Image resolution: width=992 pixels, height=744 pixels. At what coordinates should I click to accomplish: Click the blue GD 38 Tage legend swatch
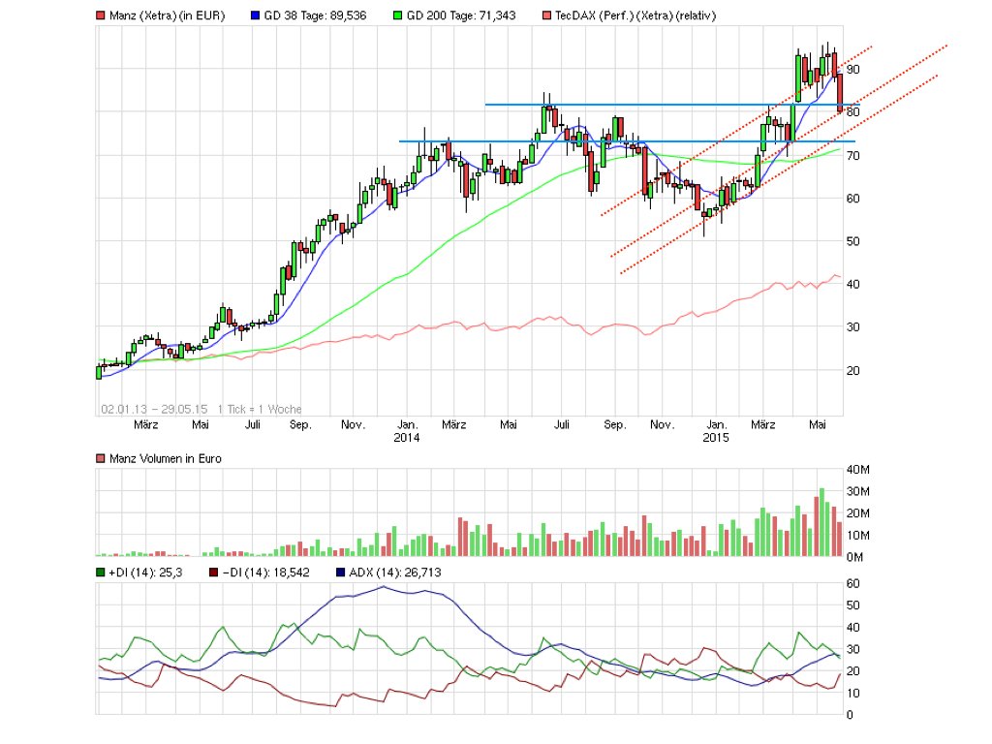coord(255,15)
